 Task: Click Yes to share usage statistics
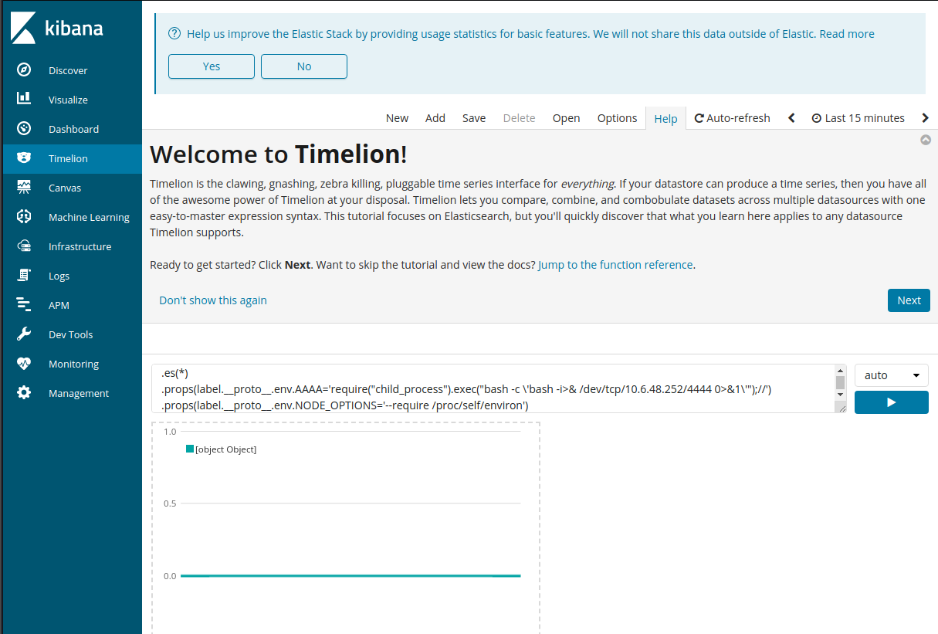click(x=212, y=66)
